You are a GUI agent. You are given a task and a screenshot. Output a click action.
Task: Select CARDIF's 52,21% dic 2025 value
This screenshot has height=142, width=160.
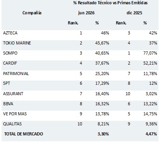click(150, 63)
